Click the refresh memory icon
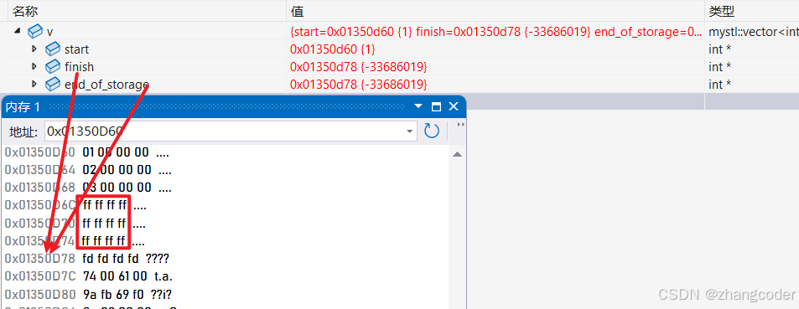This screenshot has height=309, width=799. click(x=432, y=131)
